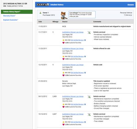Open AutoNation Nissan Las Vegas link dated 11/17/2011
This screenshot has width=137, height=129.
point(73,32)
